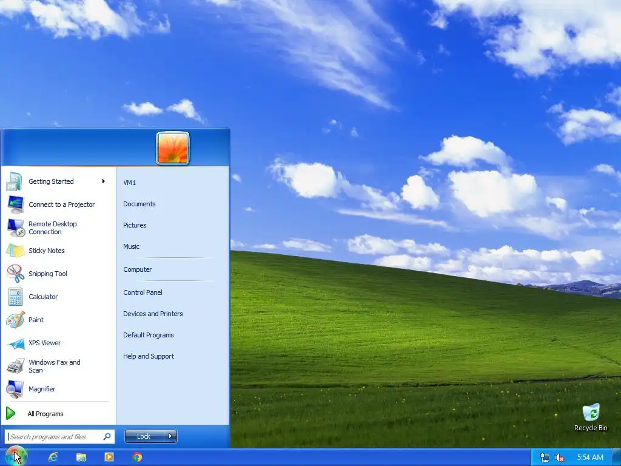
Task: Open Google Chrome from the taskbar
Action: coord(137,458)
